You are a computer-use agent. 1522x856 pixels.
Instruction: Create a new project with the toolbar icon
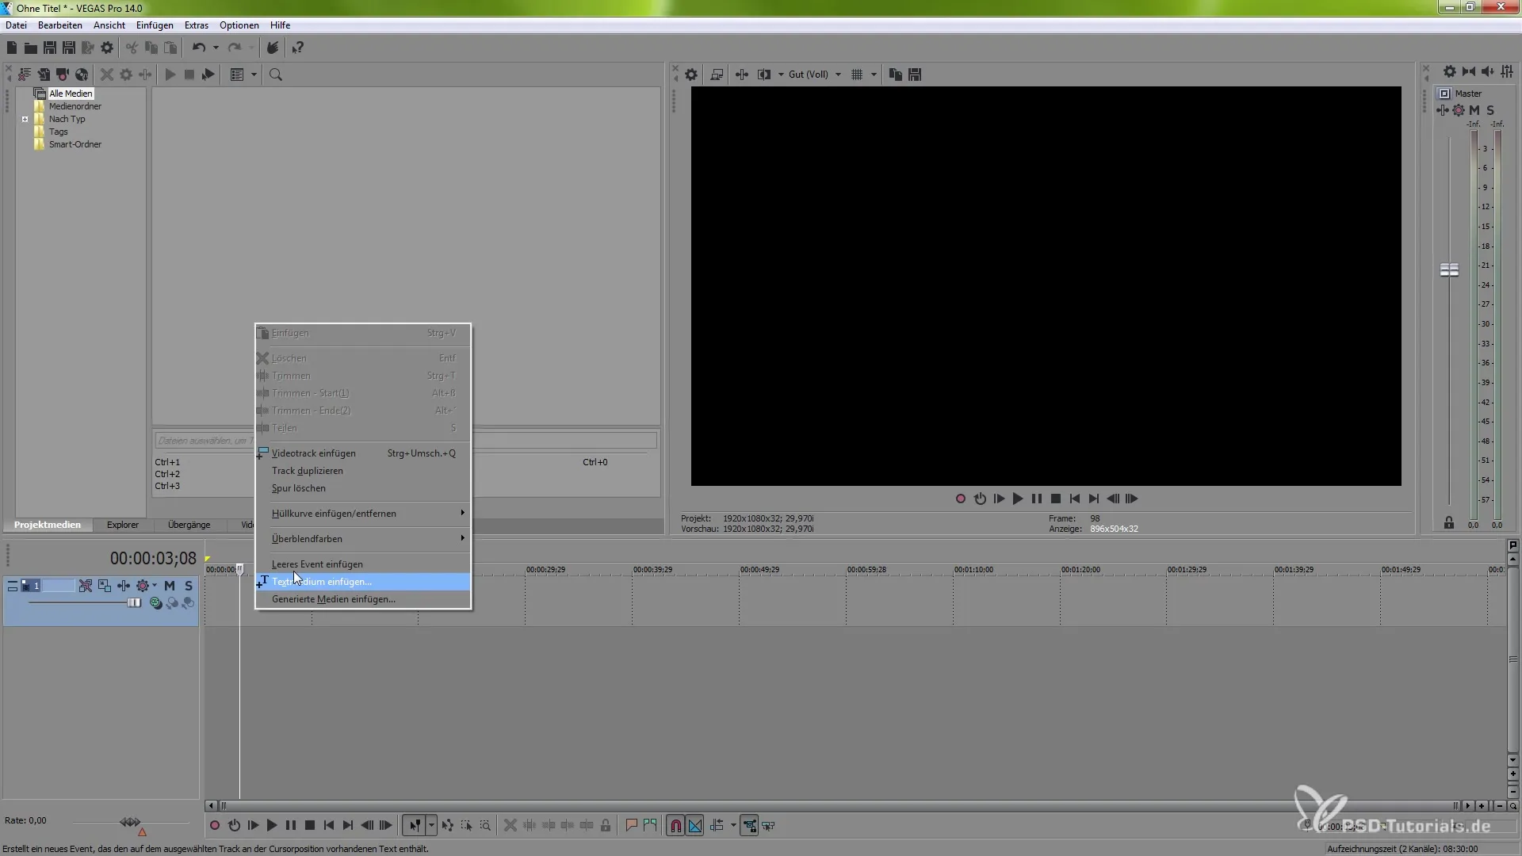pos(12,48)
